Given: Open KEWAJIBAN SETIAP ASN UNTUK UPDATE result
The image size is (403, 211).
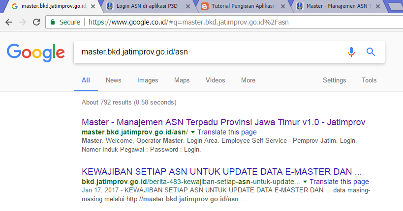Looking at the screenshot, I should tap(221, 172).
